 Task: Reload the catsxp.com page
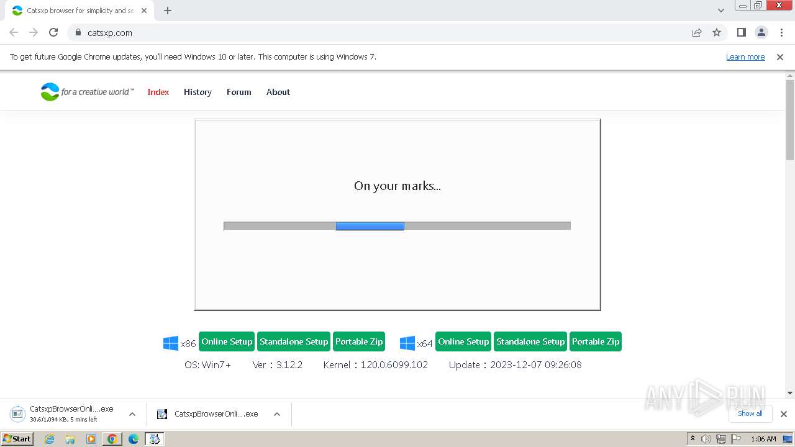tap(53, 32)
